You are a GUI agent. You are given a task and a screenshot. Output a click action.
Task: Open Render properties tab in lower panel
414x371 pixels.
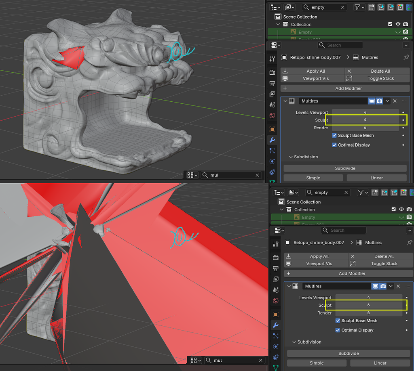[276, 258]
